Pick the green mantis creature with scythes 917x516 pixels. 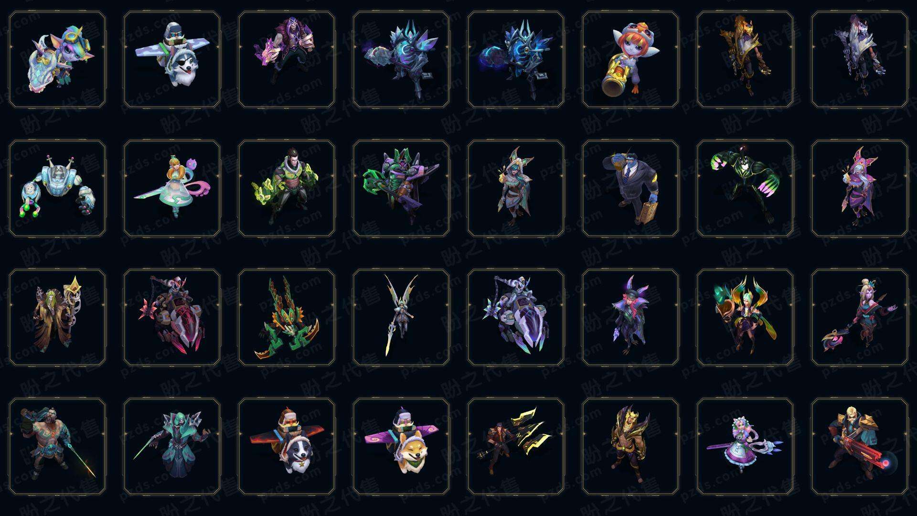[287, 317]
